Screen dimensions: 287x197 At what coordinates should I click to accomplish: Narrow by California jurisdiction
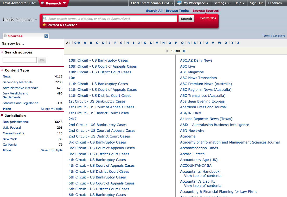click(x=10, y=145)
